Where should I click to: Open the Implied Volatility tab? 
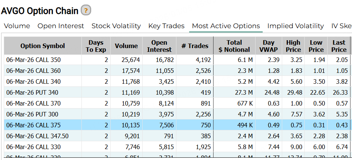(x=295, y=26)
